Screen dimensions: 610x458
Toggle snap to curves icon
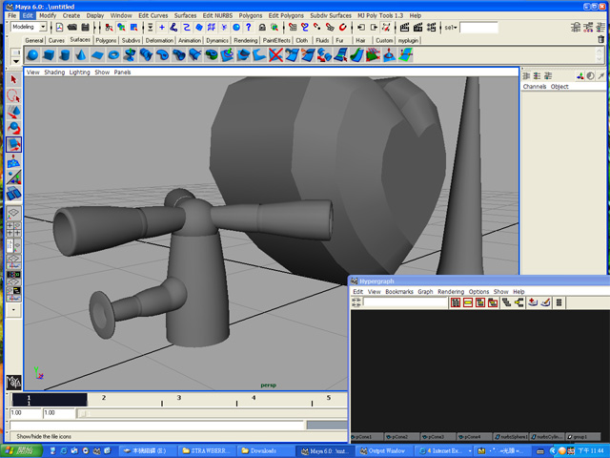click(x=305, y=28)
